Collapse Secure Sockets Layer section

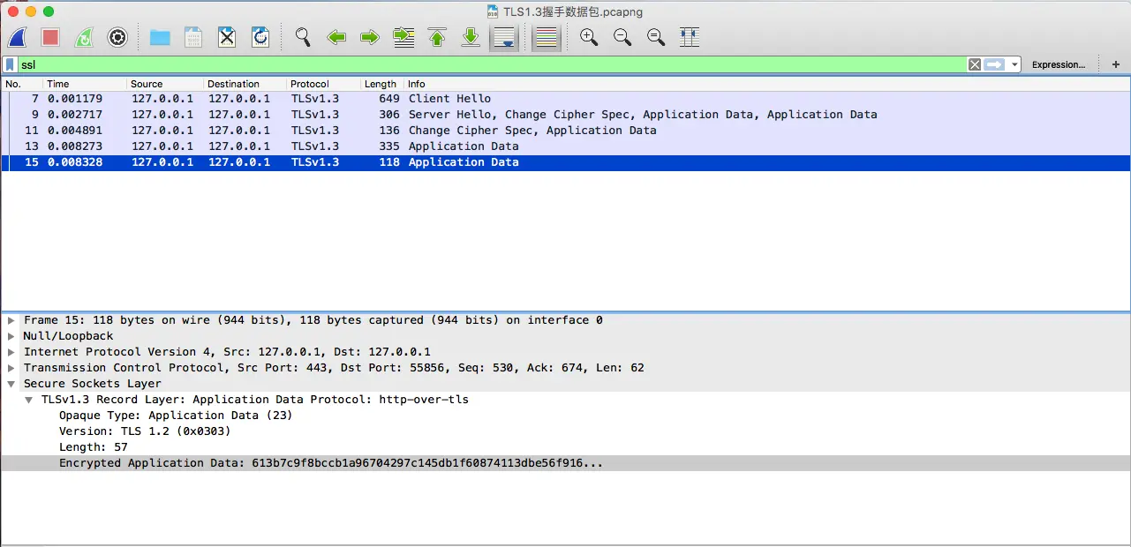pos(11,384)
